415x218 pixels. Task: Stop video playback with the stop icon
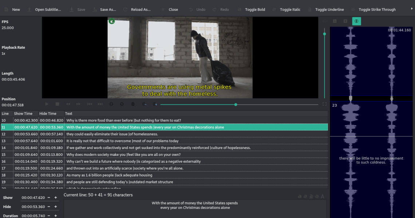[x=57, y=104]
